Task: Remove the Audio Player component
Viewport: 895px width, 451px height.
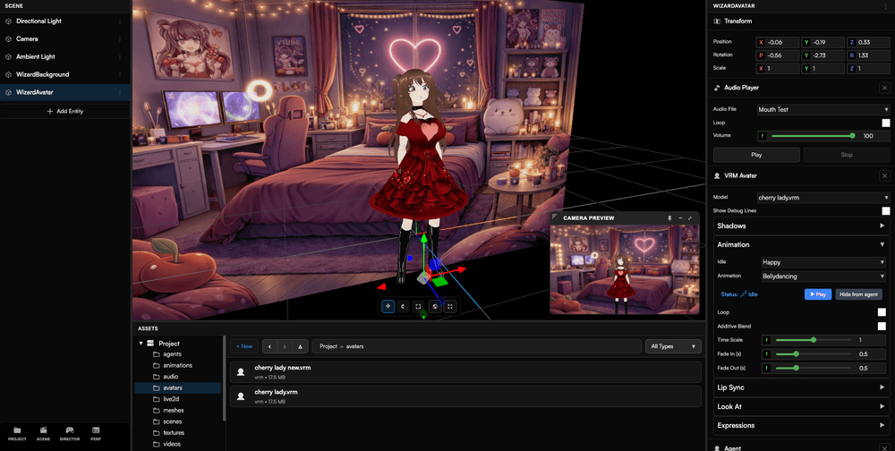Action: point(884,88)
